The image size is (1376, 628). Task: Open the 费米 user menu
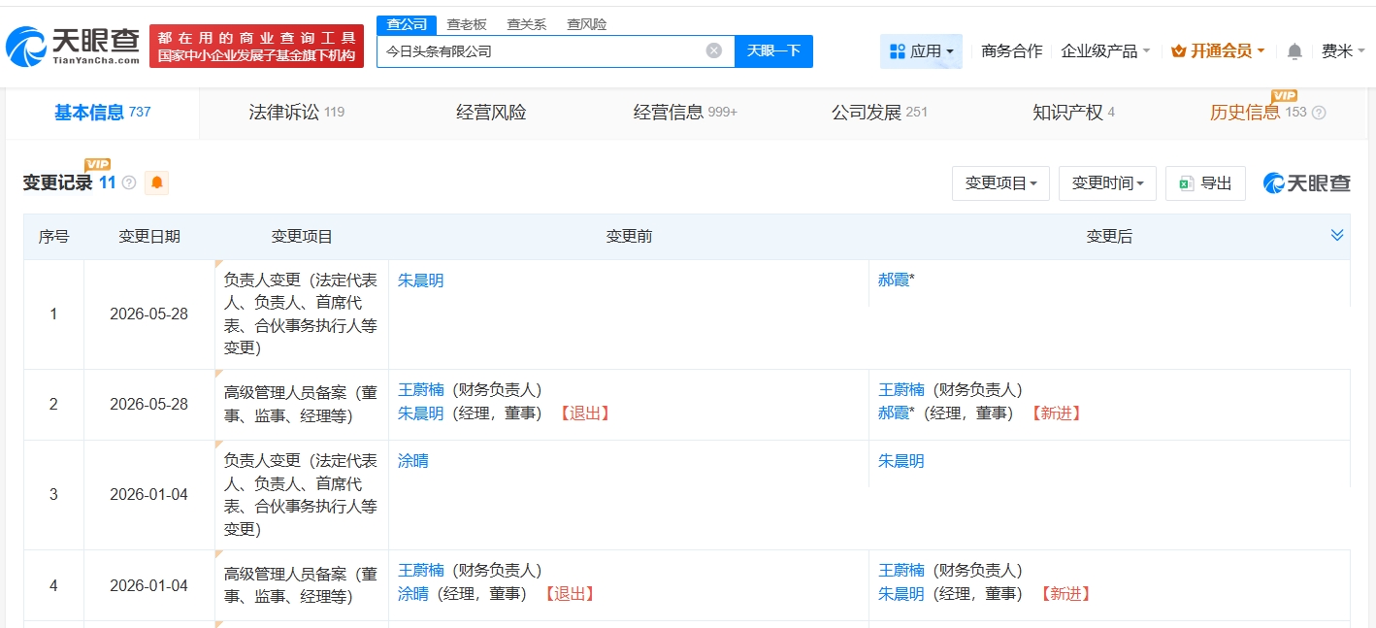(1343, 51)
